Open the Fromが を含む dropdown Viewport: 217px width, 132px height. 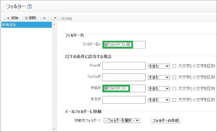point(159,66)
